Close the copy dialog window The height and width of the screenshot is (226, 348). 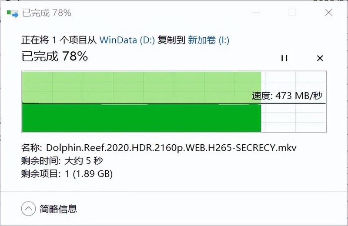pos(329,13)
